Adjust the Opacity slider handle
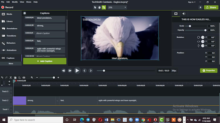This screenshot has width=220, height=123. (x=205, y=30)
